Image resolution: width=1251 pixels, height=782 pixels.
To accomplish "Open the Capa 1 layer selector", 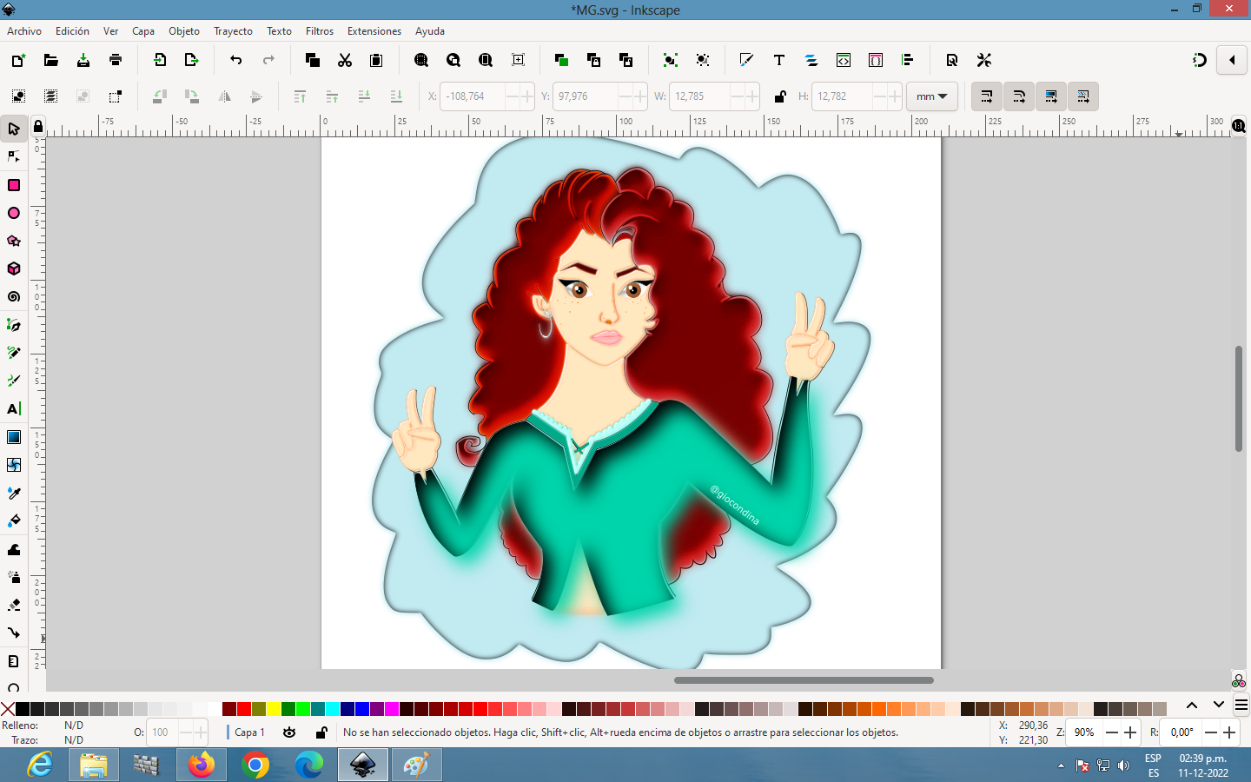I will tap(249, 732).
